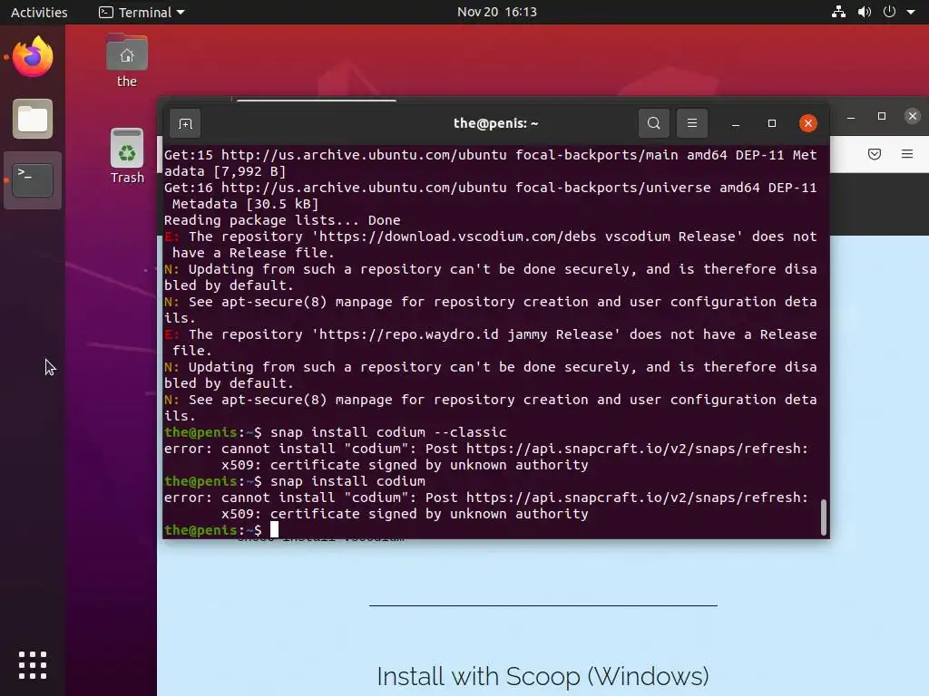Viewport: 929px width, 696px height.
Task: Click 'Reading package lists... Done' line
Action: pyautogui.click(x=282, y=220)
